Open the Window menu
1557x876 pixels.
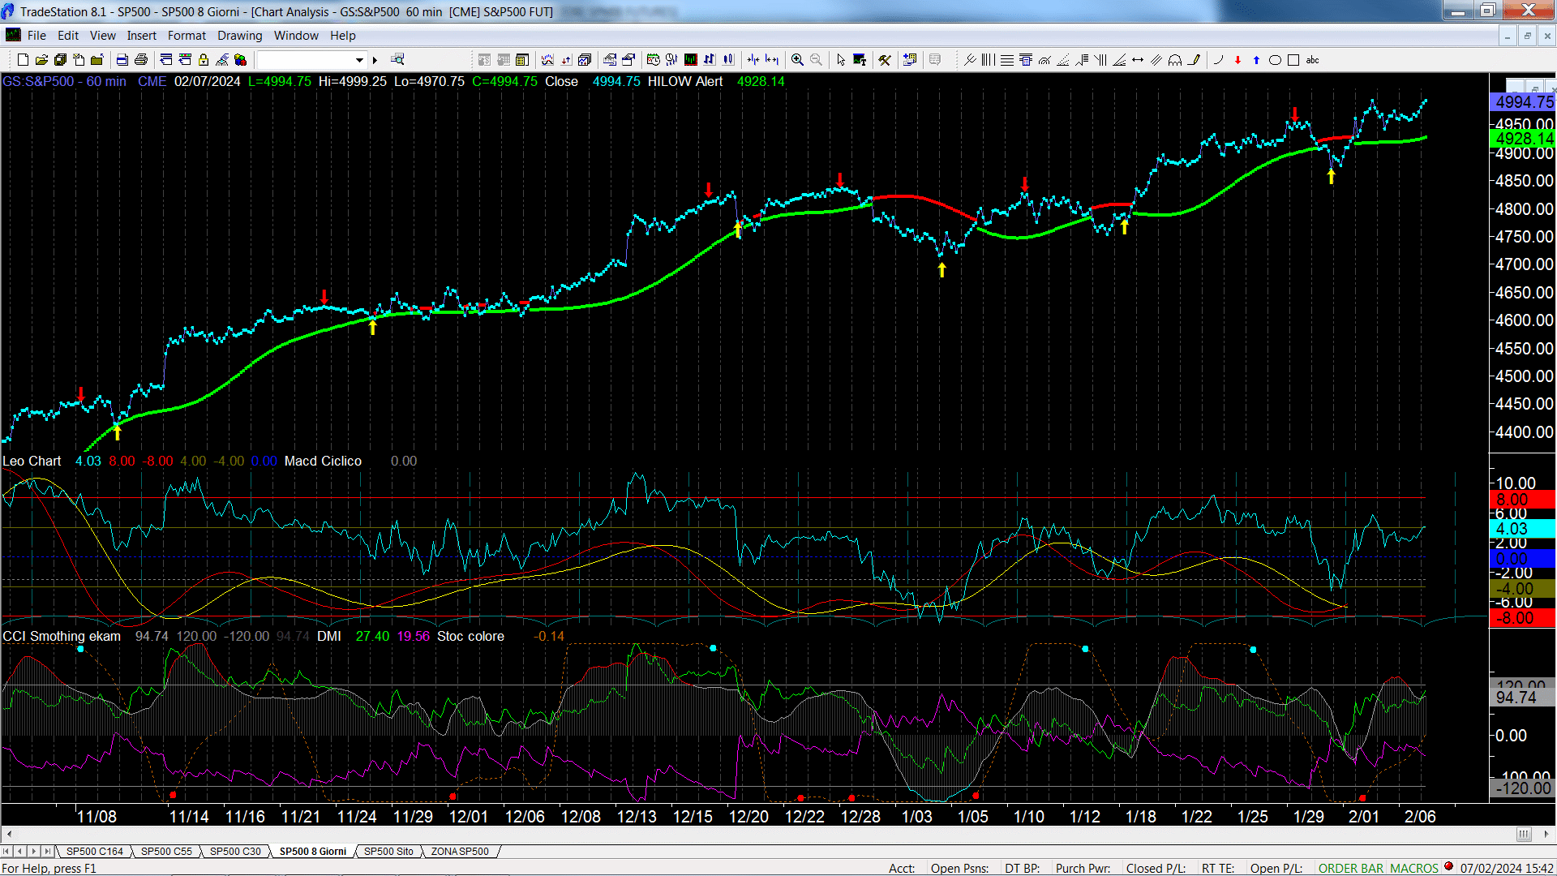(x=296, y=36)
